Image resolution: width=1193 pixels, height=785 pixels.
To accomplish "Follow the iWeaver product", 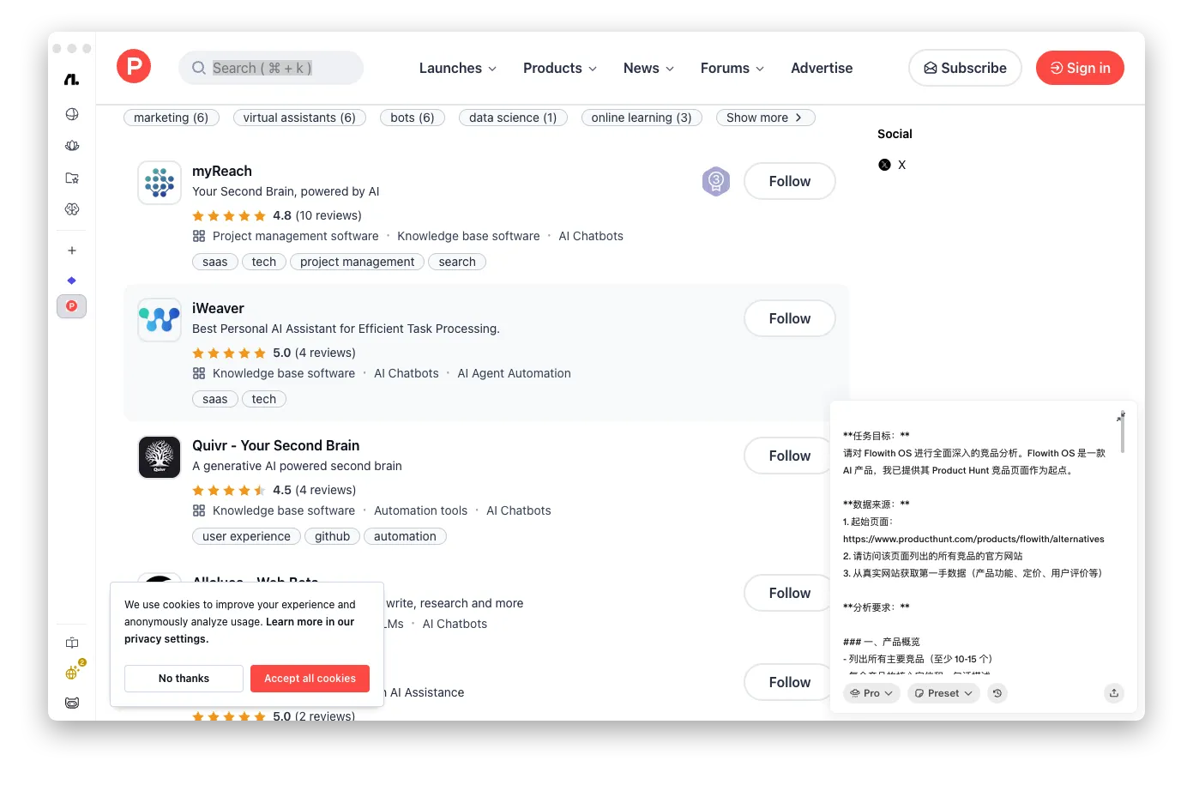I will (790, 318).
